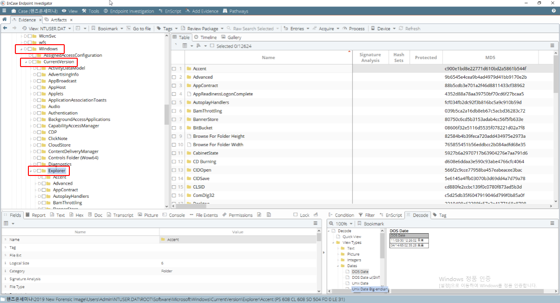Tick the checkbox on table row 15, CLSID
The height and width of the screenshot is (303, 560).
pos(174,187)
